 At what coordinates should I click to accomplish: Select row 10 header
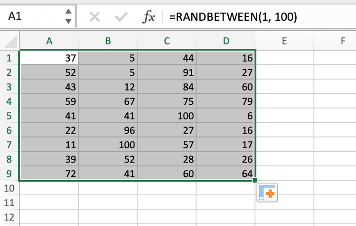(9, 188)
